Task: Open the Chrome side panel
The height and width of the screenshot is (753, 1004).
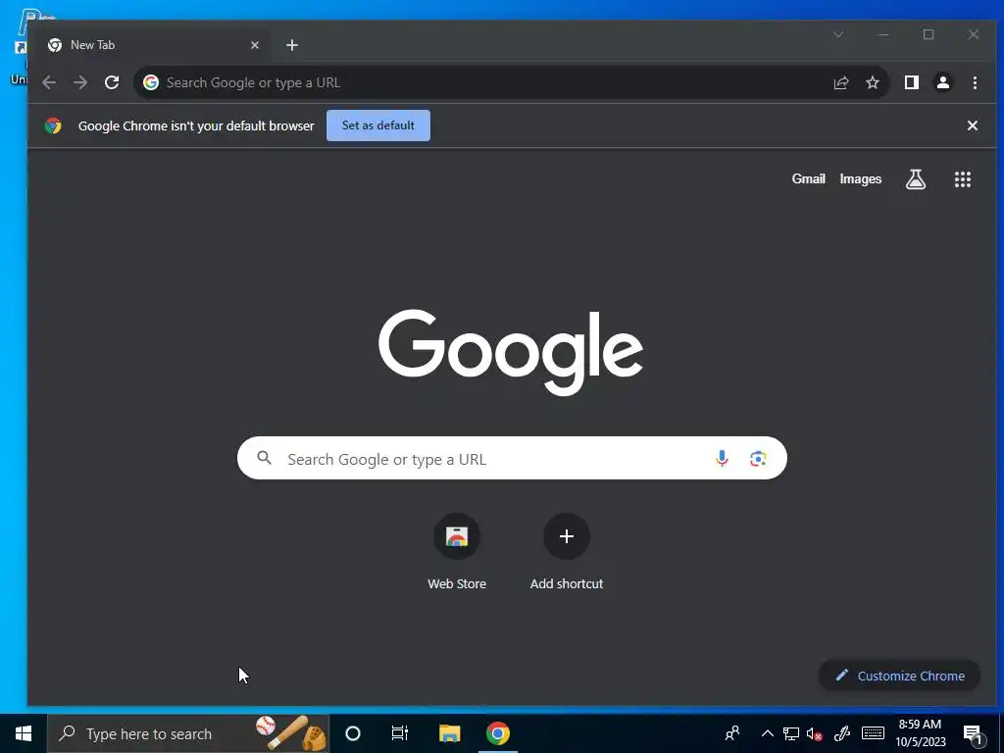Action: tap(911, 82)
